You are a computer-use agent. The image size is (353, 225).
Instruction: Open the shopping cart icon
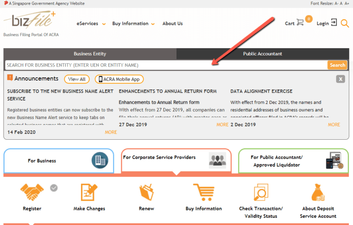tap(300, 22)
